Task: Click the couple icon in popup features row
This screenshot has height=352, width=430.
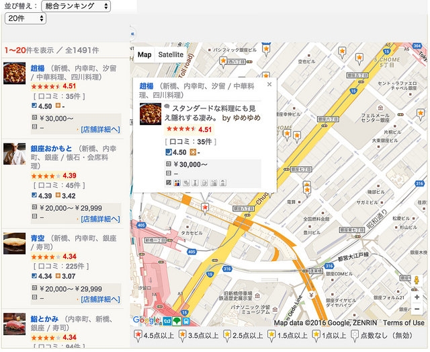Action: tap(177, 182)
